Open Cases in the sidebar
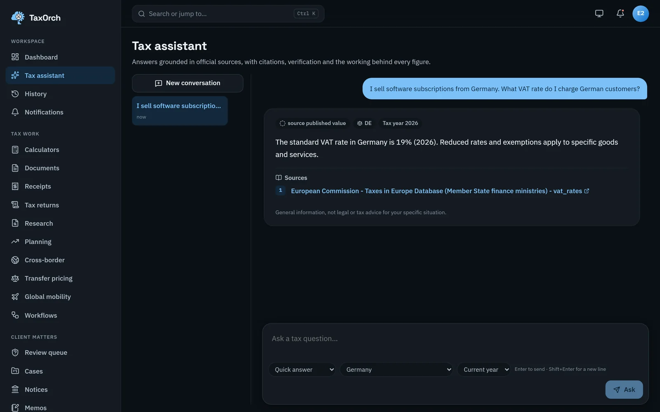The image size is (660, 412). click(60, 371)
